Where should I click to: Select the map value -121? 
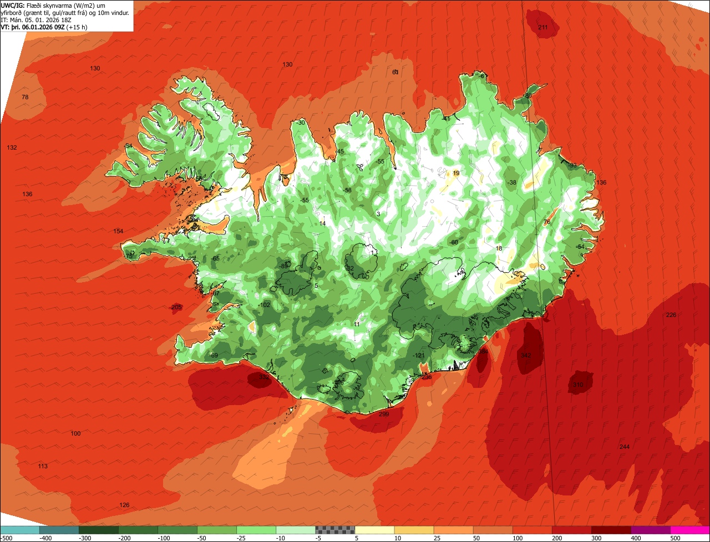419,355
